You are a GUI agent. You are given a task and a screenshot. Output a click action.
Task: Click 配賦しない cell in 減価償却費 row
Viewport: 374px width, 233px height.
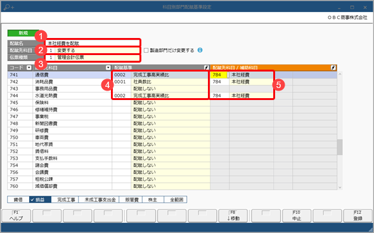[171, 186]
